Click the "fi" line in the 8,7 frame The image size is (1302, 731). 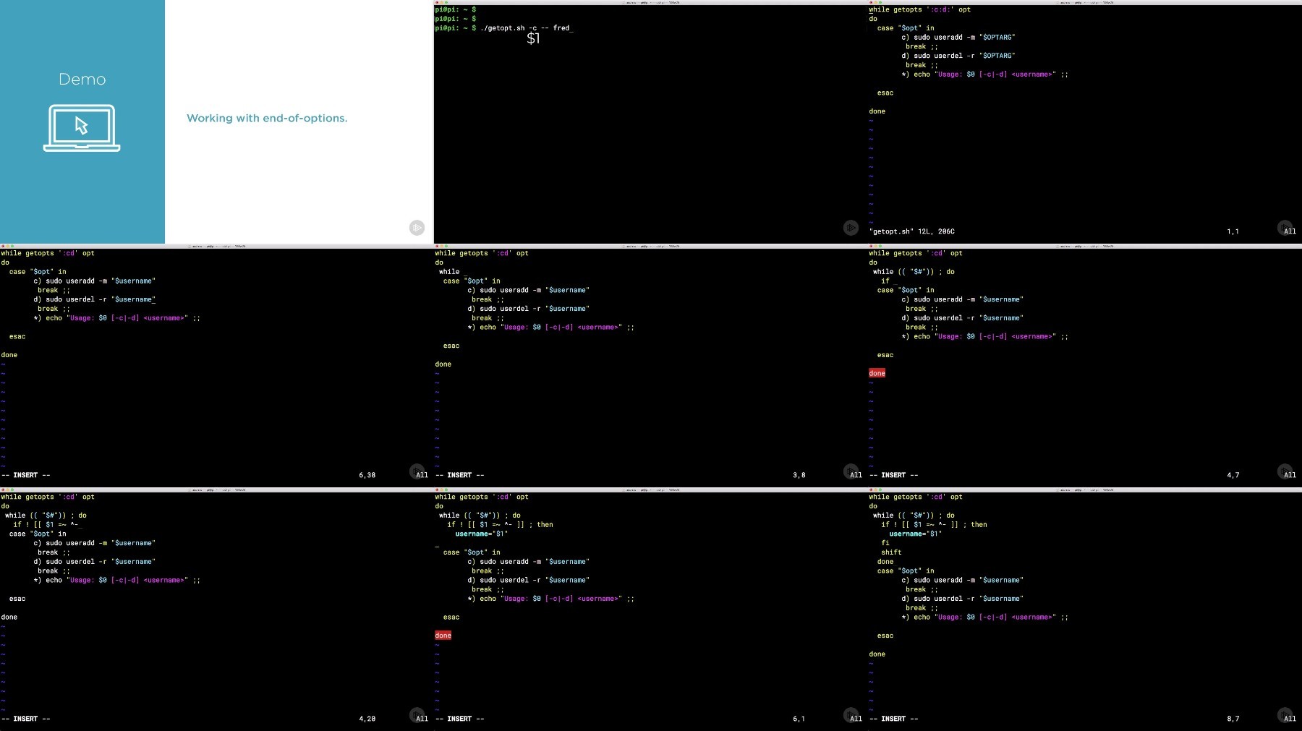pos(885,543)
